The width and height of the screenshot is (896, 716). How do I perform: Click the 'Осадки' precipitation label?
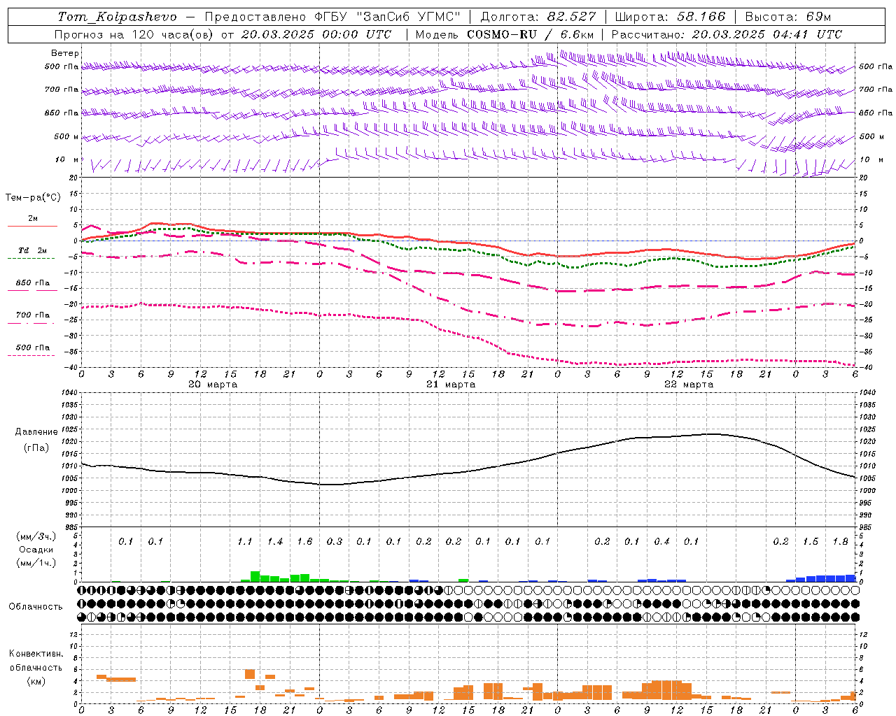coord(36,550)
